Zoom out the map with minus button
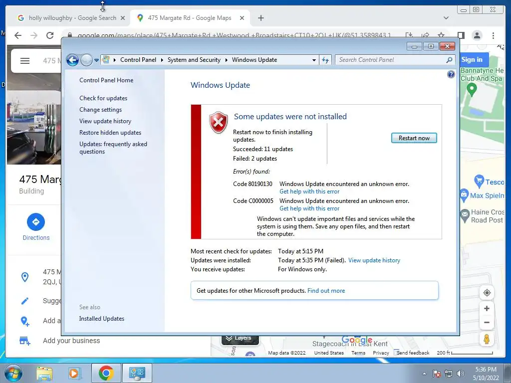 (x=487, y=323)
